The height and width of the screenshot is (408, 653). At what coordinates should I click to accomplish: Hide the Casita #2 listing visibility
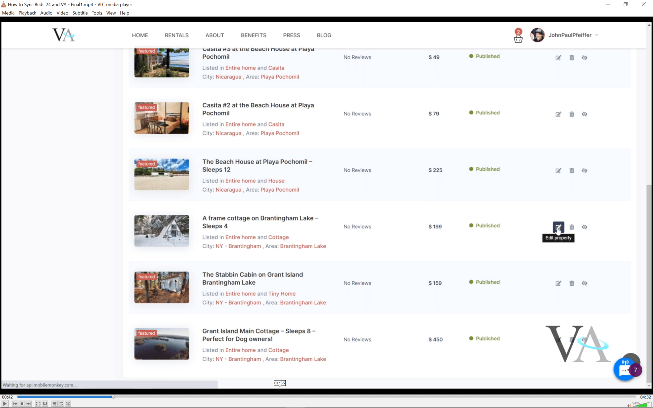tap(584, 114)
